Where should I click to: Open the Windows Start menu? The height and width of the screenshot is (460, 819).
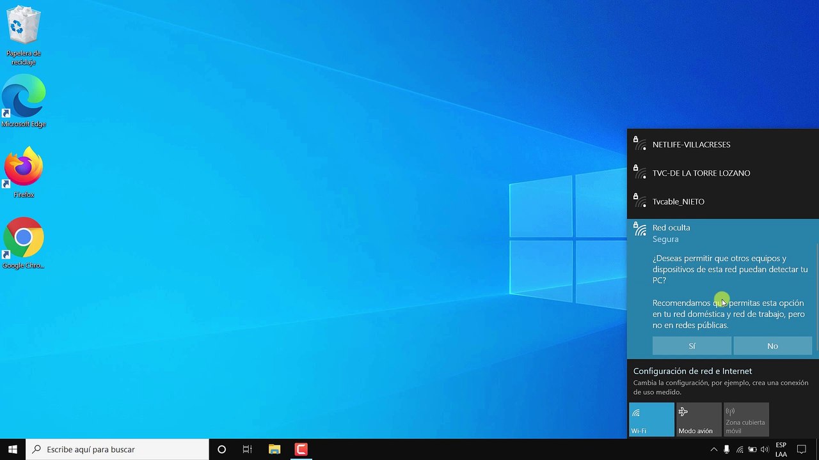click(12, 449)
